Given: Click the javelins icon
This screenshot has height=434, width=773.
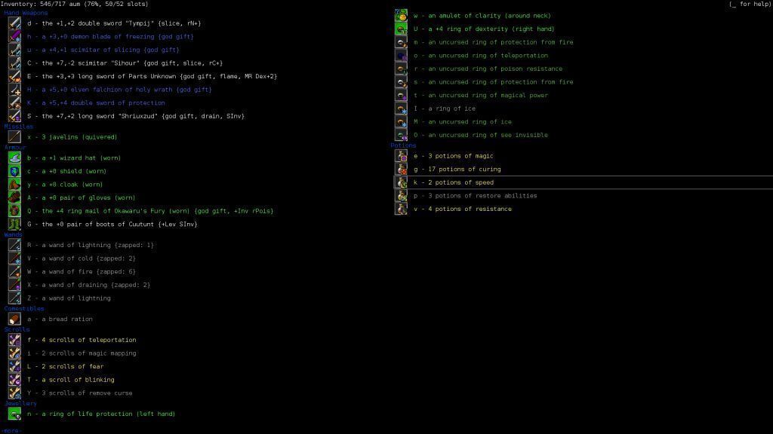Looking at the screenshot, I should pos(14,137).
